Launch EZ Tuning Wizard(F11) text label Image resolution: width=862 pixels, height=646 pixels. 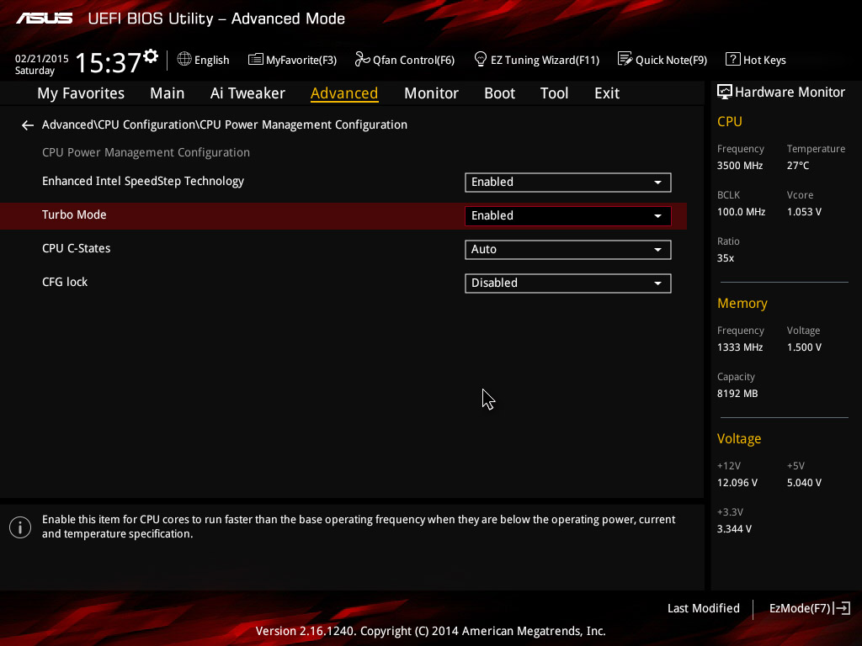[545, 61]
